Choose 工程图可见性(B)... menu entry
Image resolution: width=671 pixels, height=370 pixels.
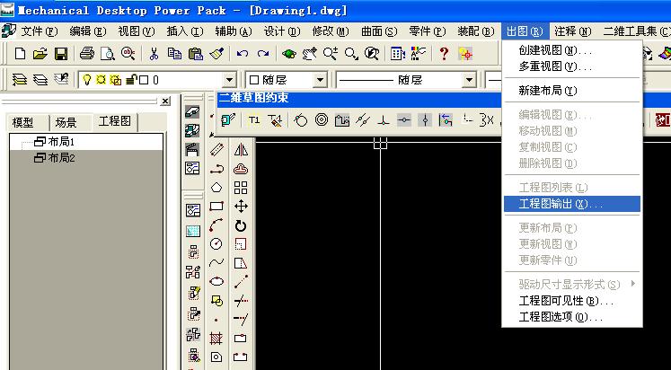572,301
